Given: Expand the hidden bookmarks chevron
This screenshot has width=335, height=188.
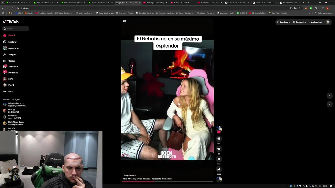Looking at the screenshot, I should [x=310, y=13].
